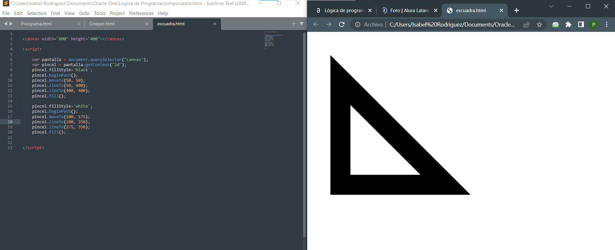Open the Project menu
The image size is (615, 250).
[117, 13]
